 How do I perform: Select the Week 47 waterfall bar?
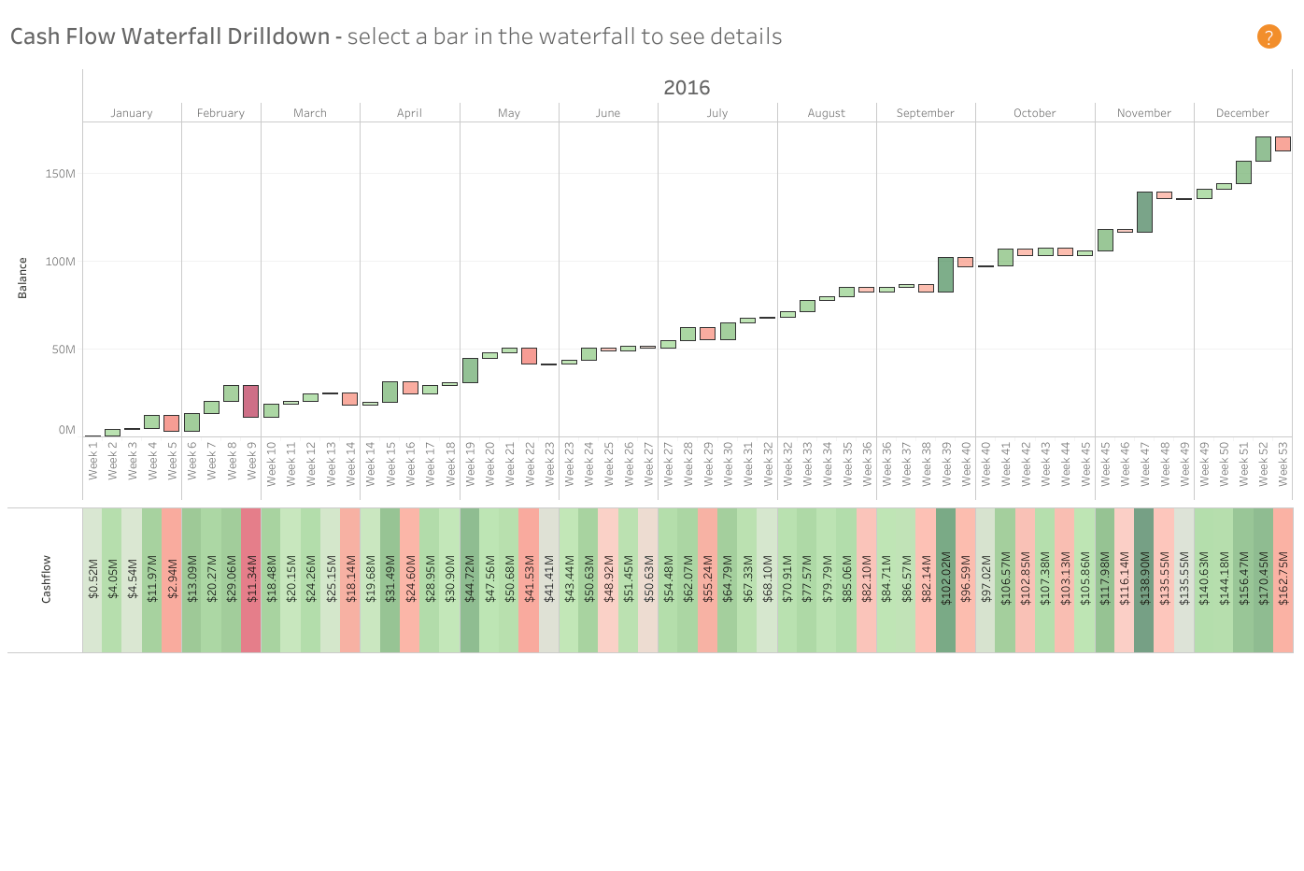(1144, 212)
